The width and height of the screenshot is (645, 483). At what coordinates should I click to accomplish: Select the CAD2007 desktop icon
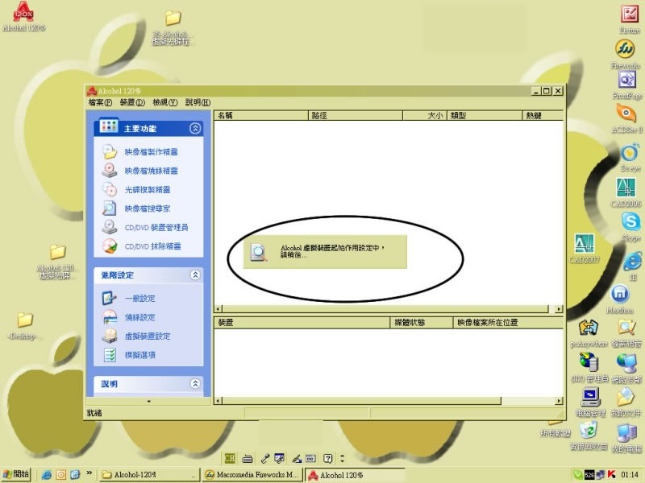584,248
